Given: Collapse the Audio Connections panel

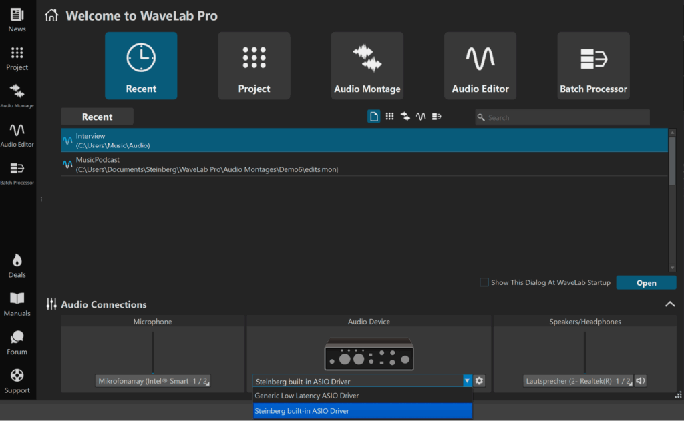Looking at the screenshot, I should click(x=669, y=304).
